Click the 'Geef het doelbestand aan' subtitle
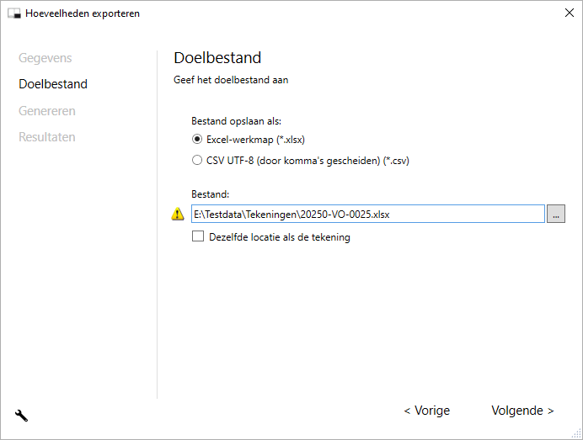The height and width of the screenshot is (440, 583). tap(231, 81)
